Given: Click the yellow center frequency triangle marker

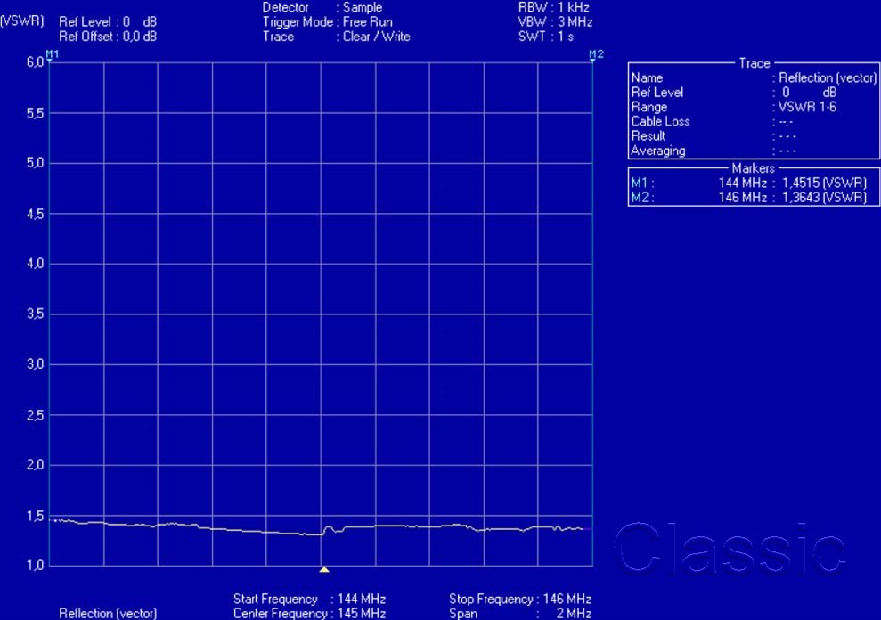Looking at the screenshot, I should (x=324, y=569).
